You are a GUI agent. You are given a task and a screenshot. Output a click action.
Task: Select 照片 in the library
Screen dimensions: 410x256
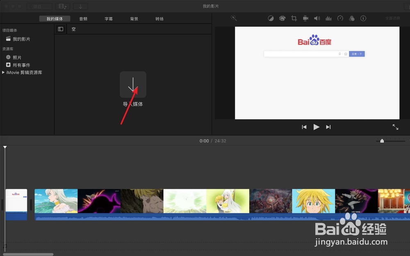tap(17, 57)
